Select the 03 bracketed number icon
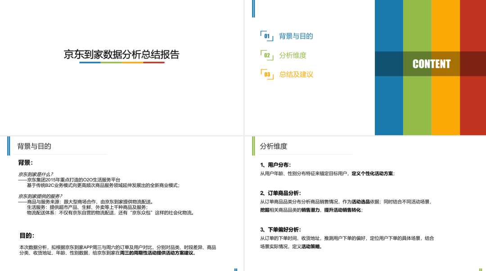The width and height of the screenshot is (486, 271). [267, 74]
